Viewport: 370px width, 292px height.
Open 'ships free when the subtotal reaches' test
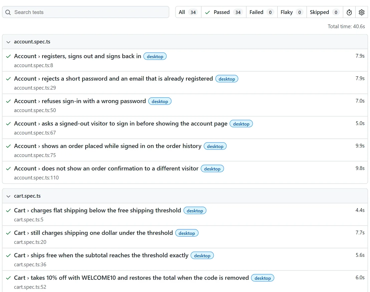click(x=101, y=255)
